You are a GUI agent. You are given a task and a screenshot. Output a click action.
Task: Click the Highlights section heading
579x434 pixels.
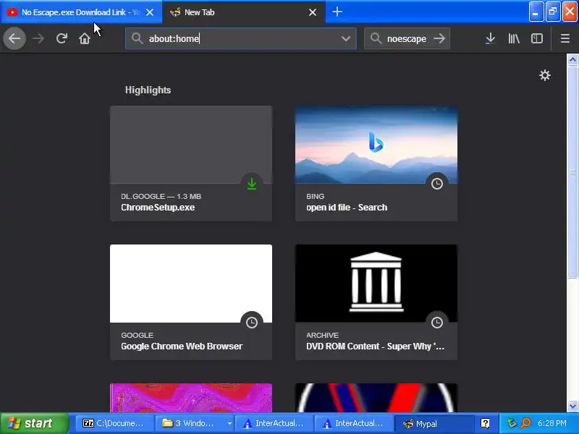(x=148, y=90)
